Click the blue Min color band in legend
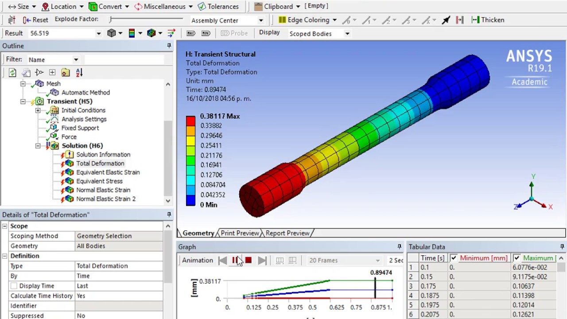This screenshot has width=567, height=319. pos(190,201)
